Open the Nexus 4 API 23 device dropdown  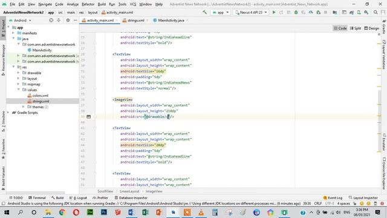(x=252, y=12)
